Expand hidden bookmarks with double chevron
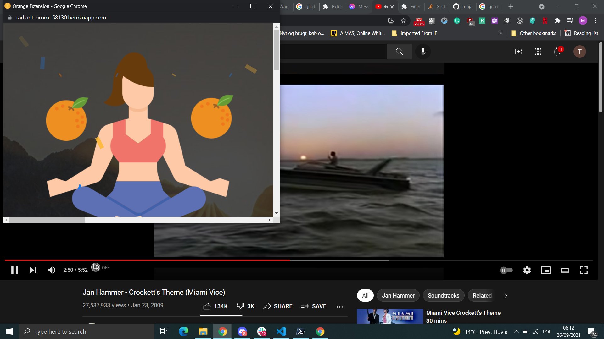This screenshot has width=604, height=339. (x=501, y=33)
